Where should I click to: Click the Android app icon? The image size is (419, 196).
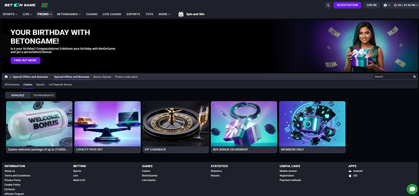click(x=350, y=171)
